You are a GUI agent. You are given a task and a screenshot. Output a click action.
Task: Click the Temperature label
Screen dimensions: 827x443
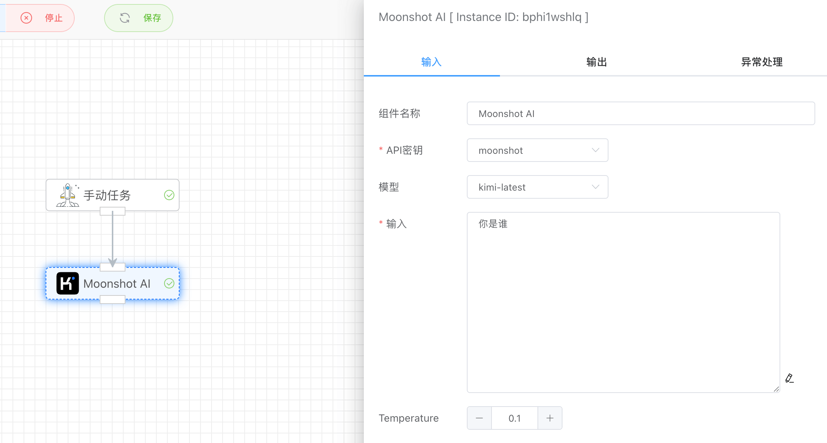coord(409,418)
